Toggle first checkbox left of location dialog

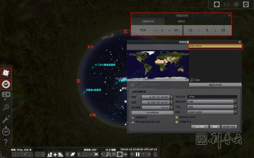coord(133,117)
